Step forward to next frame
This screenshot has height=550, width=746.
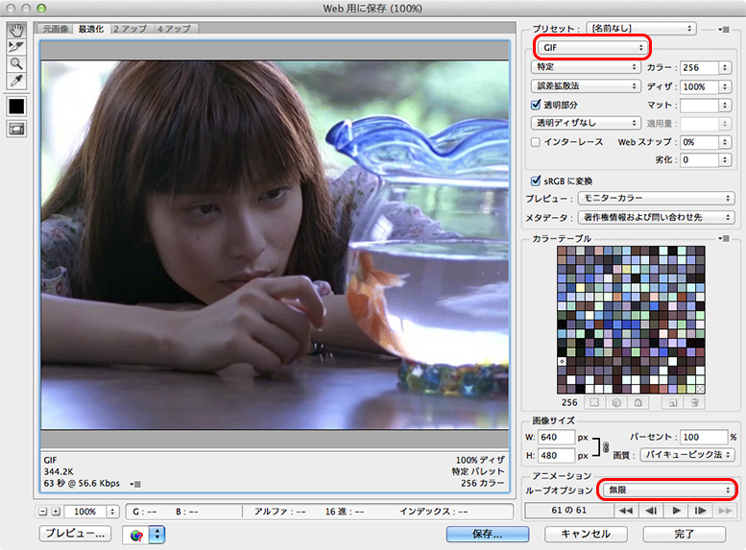click(x=701, y=511)
